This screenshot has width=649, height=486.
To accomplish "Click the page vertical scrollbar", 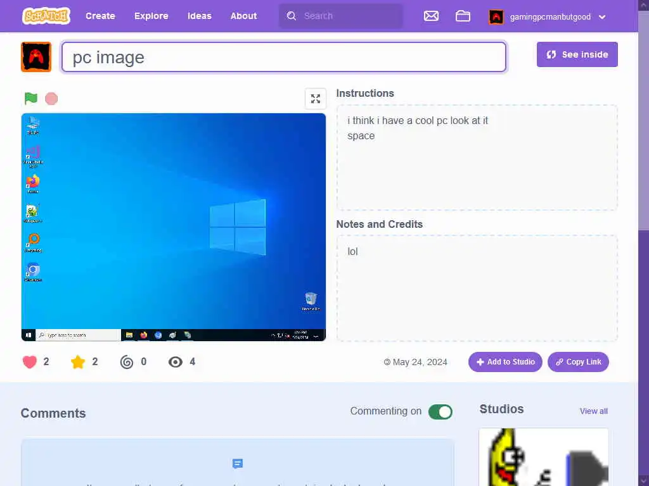I will [x=644, y=120].
